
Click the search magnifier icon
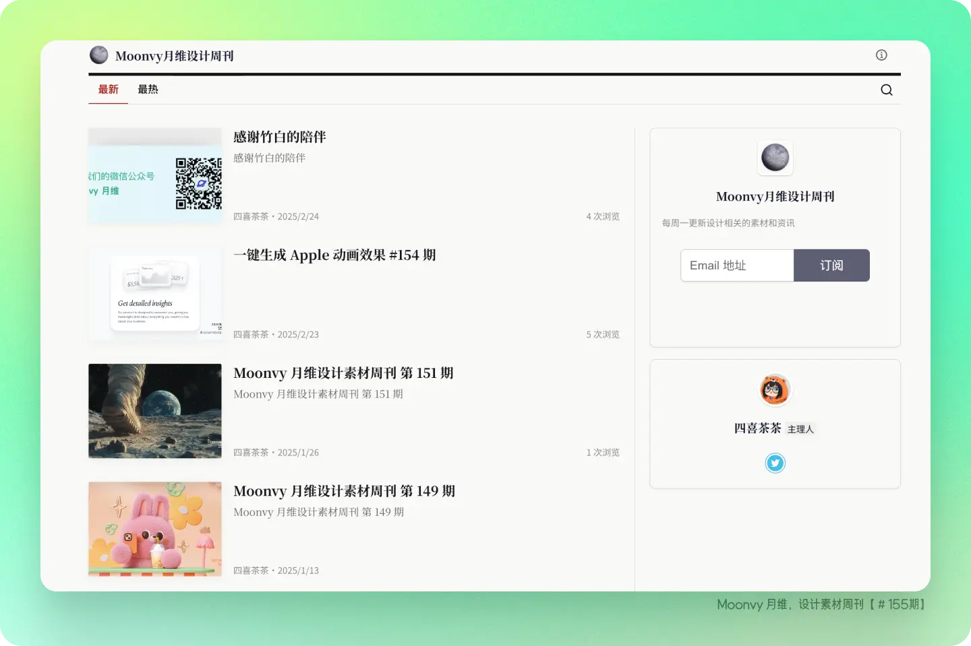tap(887, 90)
